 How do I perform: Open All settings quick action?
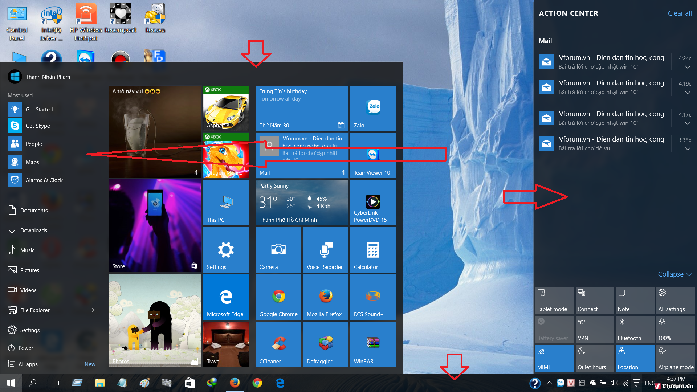[x=675, y=300]
